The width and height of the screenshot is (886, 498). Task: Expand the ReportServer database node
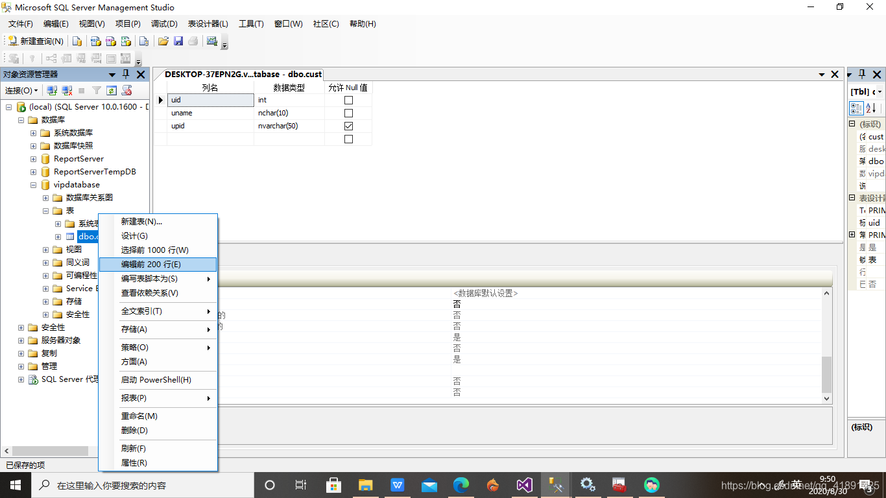click(x=33, y=159)
